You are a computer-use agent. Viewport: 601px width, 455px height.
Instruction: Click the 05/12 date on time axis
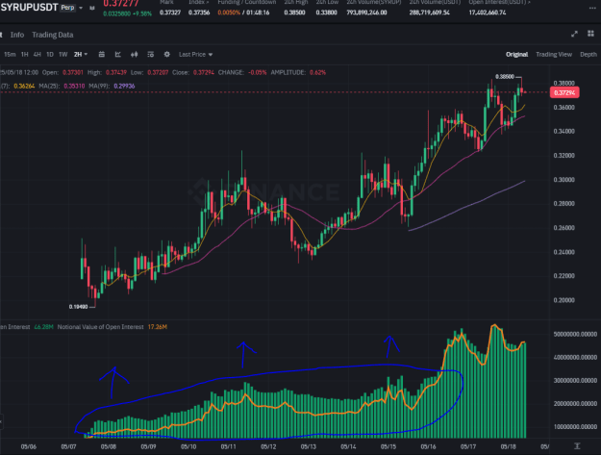pyautogui.click(x=268, y=447)
